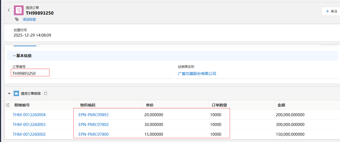Open the 添加标签 link
This screenshot has height=142, width=340.
tap(29, 20)
